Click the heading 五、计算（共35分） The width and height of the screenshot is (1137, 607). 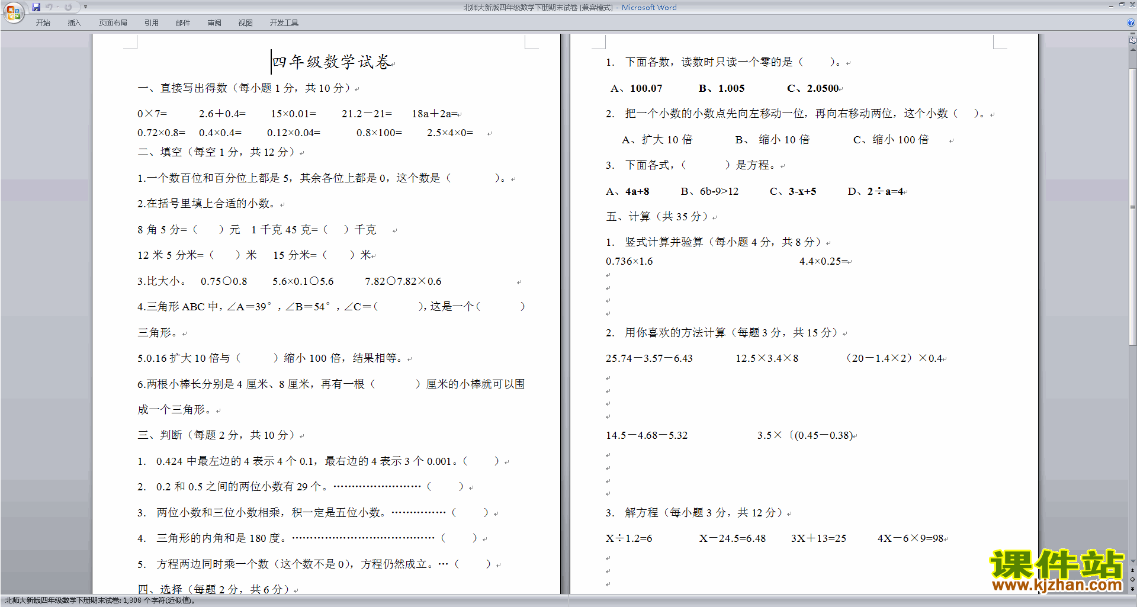pyautogui.click(x=657, y=217)
